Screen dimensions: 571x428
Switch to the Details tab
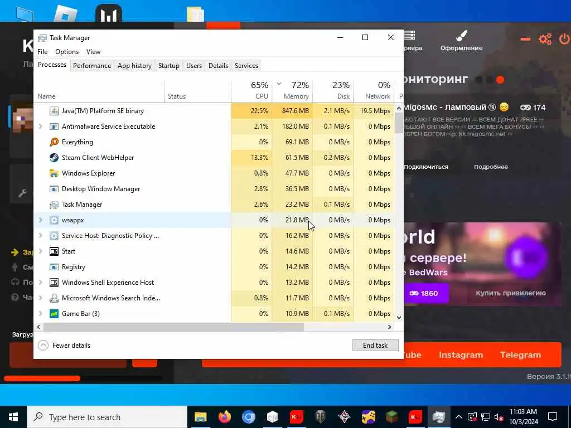(218, 66)
